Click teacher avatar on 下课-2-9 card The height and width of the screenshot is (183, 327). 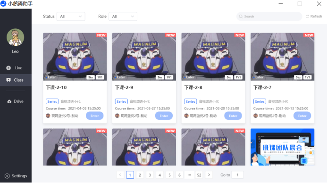pos(117,116)
